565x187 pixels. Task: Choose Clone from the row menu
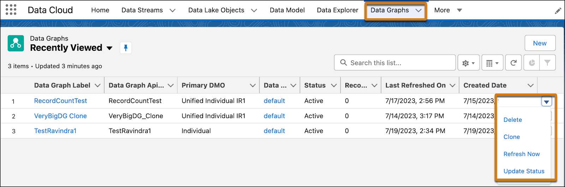tap(512, 137)
